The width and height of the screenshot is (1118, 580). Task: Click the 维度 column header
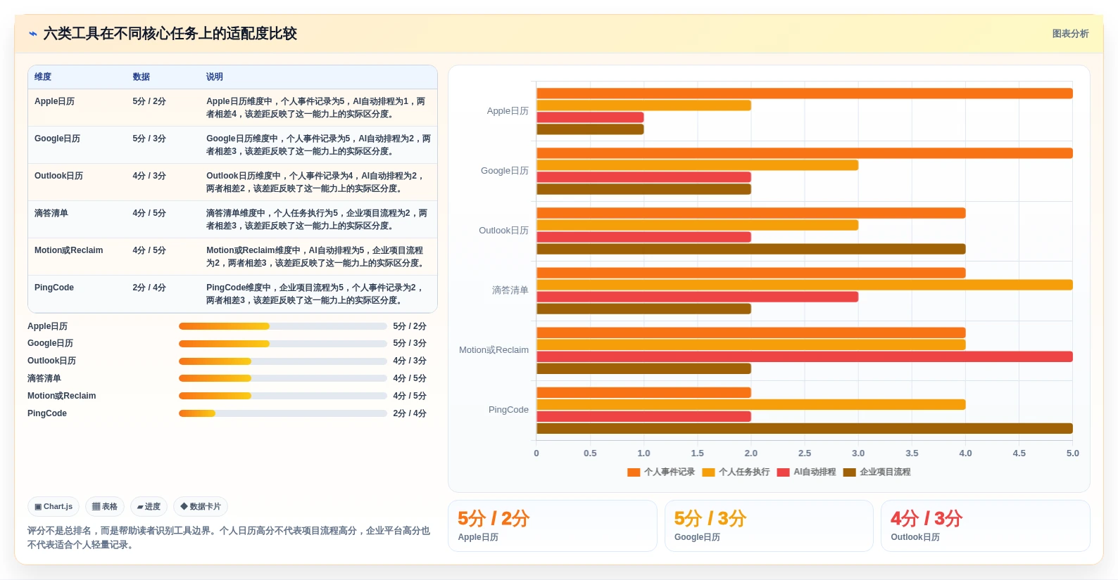43,77
